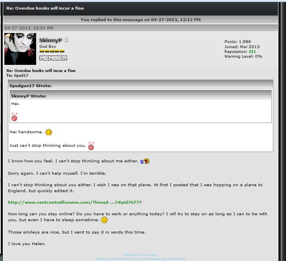The width and height of the screenshot is (286, 261).
Task: Click the MEMBER rank badge
Action: [x=53, y=58]
